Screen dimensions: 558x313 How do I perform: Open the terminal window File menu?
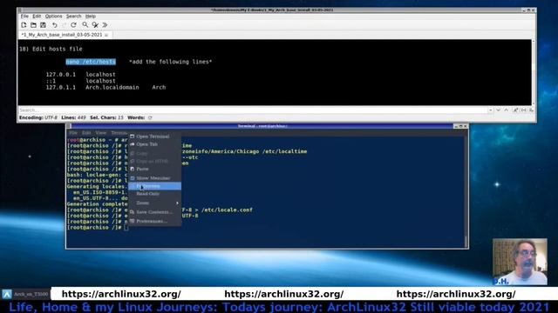73,133
